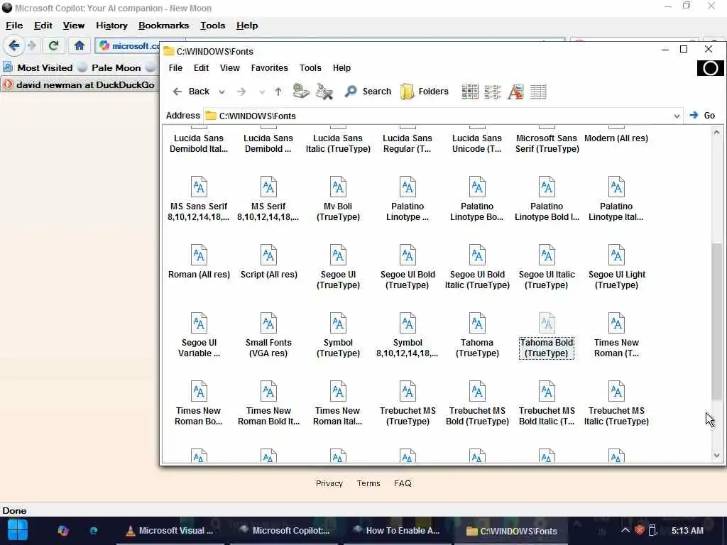727x545 pixels.
Task: Switch to Details view icon
Action: tap(538, 92)
